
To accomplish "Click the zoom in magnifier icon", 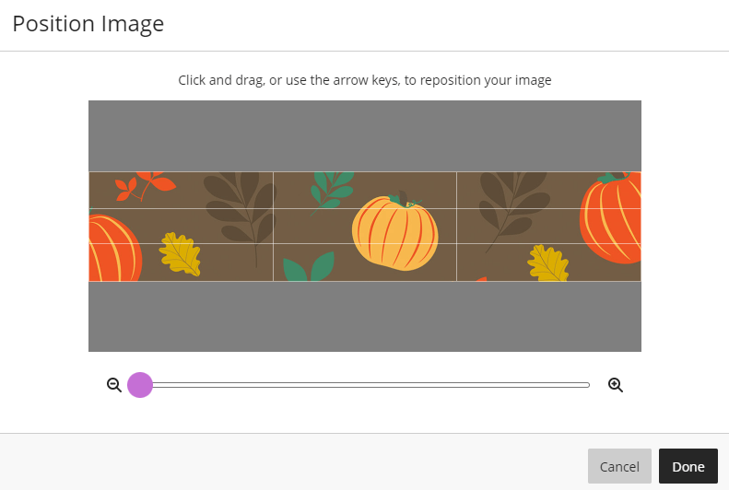I will [x=616, y=385].
